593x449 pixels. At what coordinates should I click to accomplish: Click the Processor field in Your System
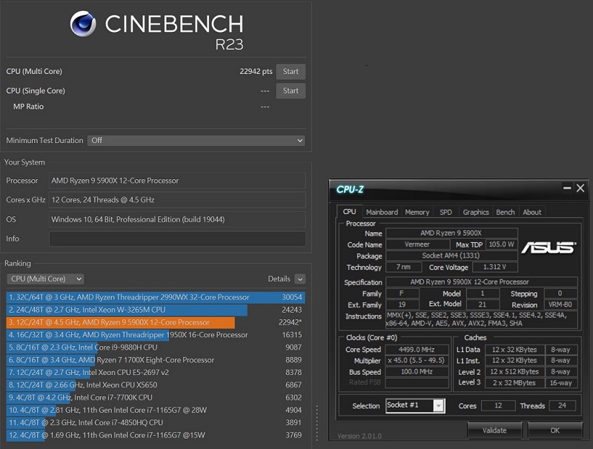[177, 181]
